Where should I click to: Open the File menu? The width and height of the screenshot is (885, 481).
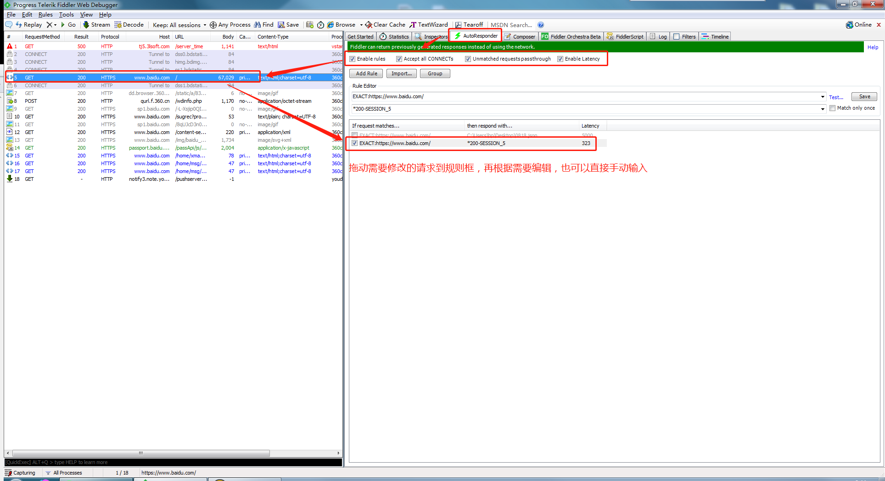[11, 15]
